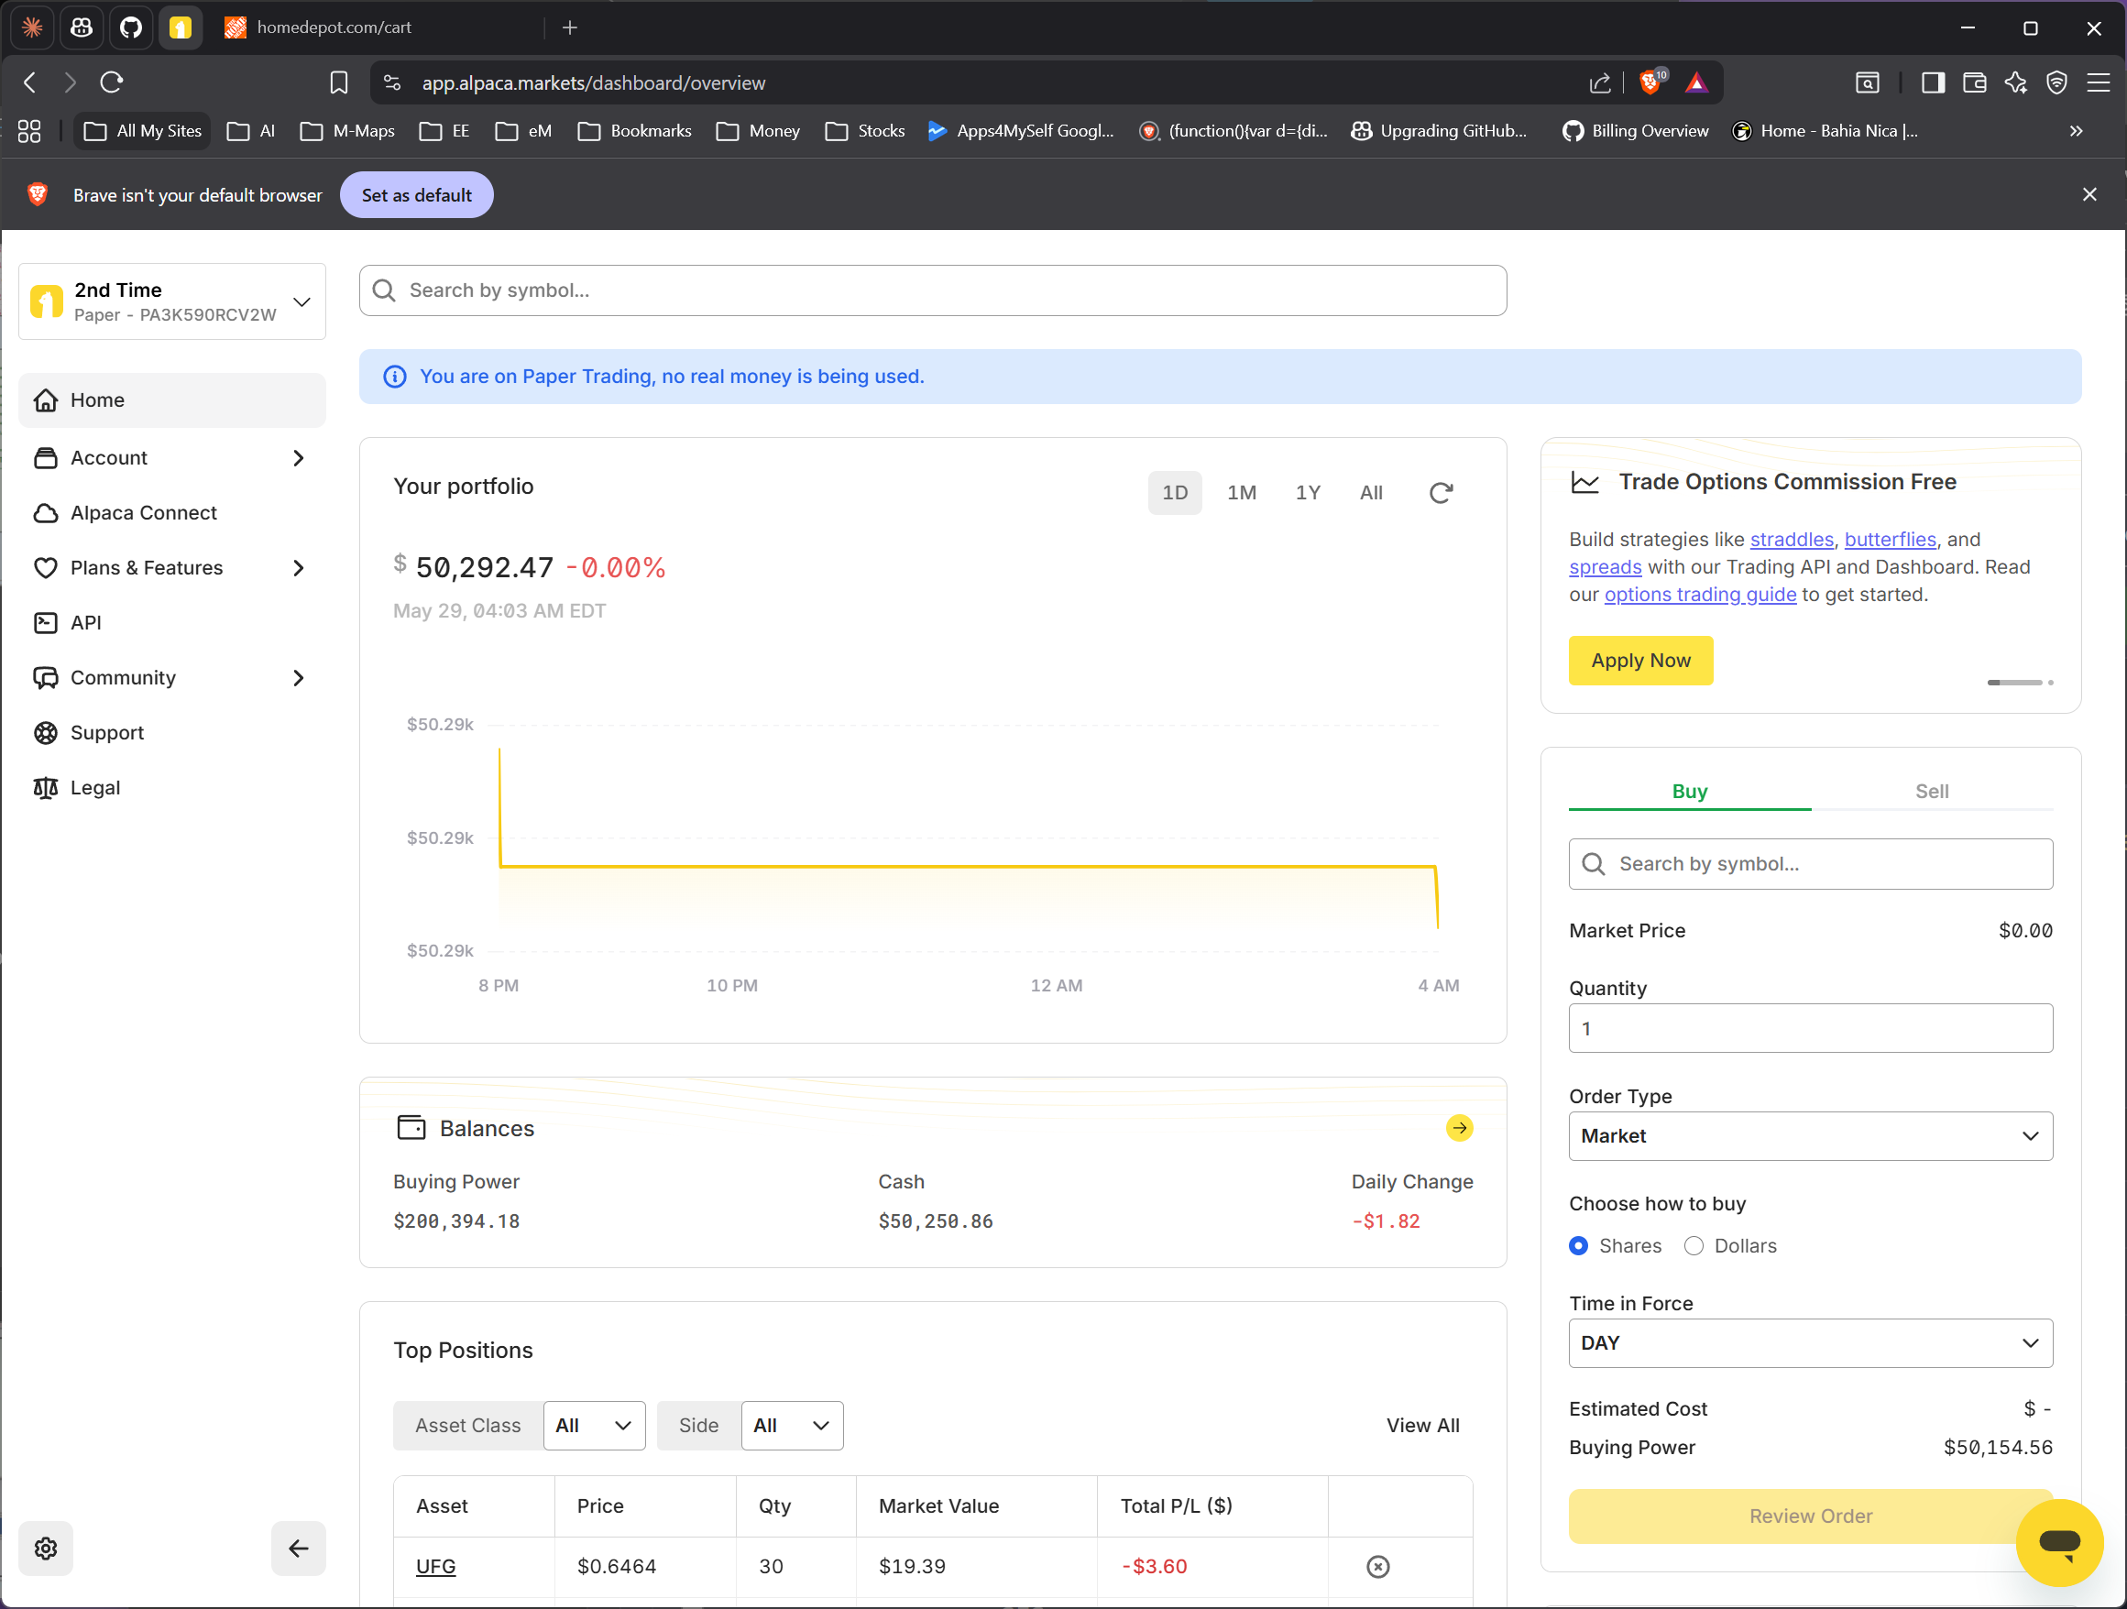Open the butterflies link
The height and width of the screenshot is (1609, 2127).
1890,539
